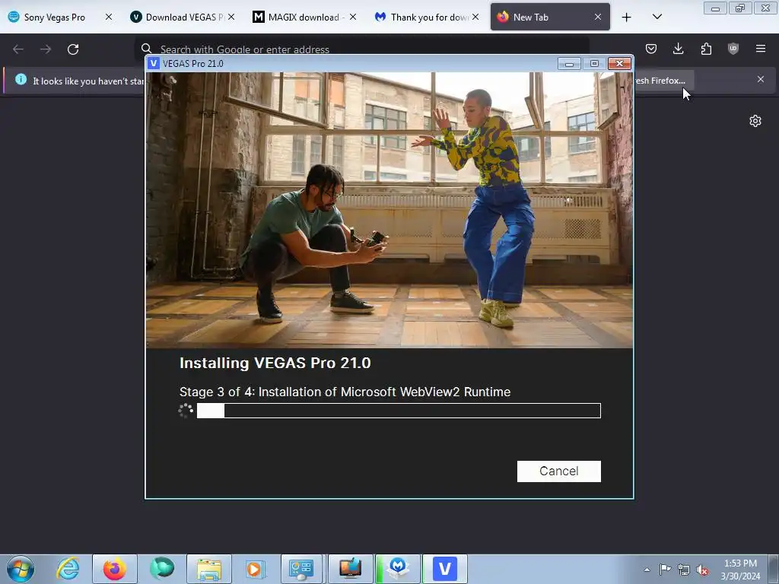Close the Sony Vegas Pro tab
The width and height of the screenshot is (779, 584).
click(108, 17)
